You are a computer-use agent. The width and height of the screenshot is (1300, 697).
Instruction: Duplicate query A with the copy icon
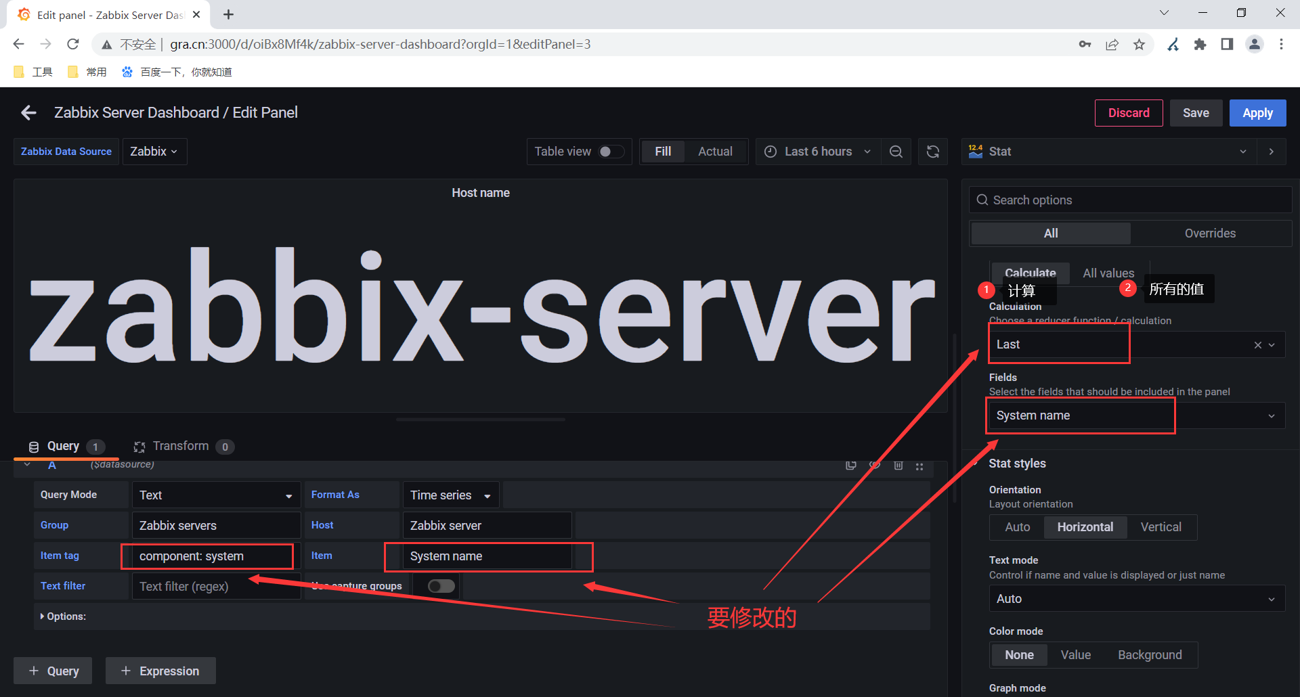click(851, 465)
